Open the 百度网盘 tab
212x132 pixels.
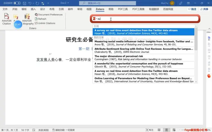coord(168,9)
